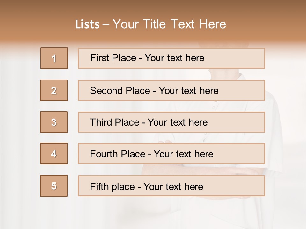Select the number 4 box

coord(54,154)
